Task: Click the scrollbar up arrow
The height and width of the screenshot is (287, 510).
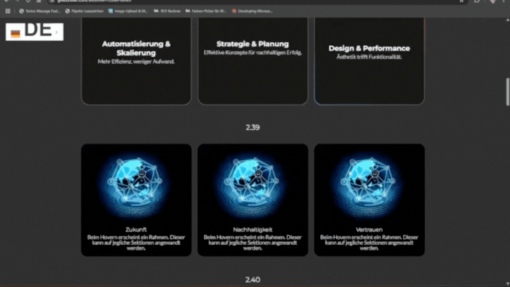Action: [x=508, y=20]
